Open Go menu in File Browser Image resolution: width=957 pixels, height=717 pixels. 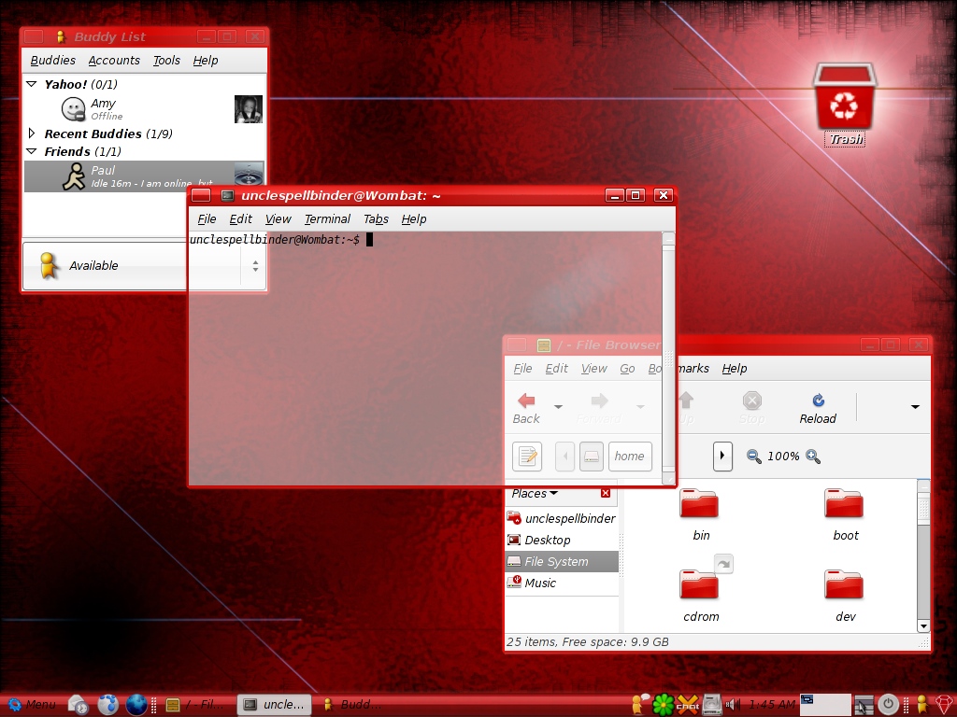click(x=627, y=368)
